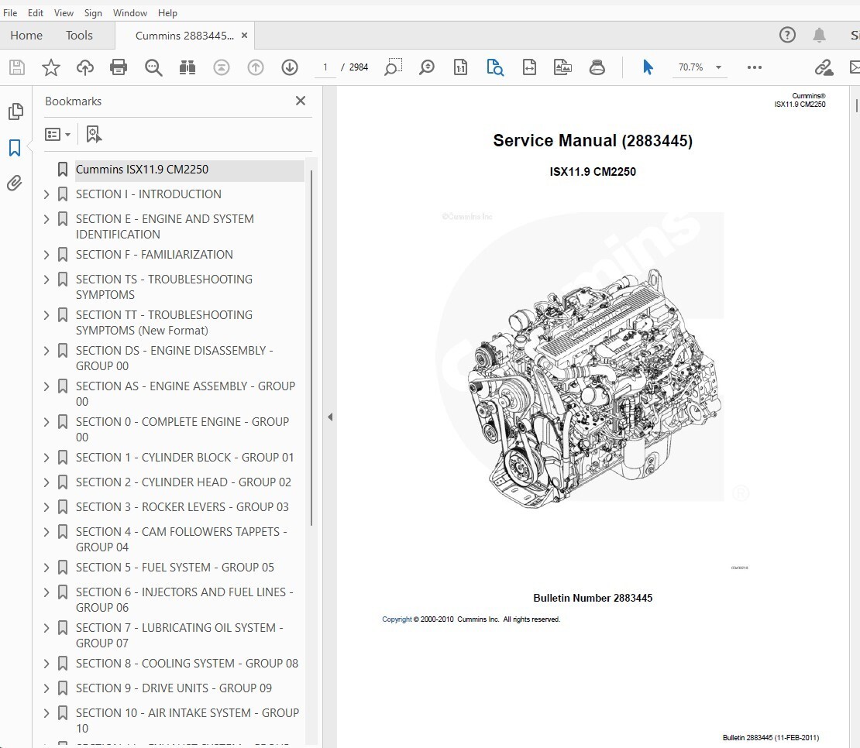The height and width of the screenshot is (748, 860).
Task: Open the View menu
Action: [x=64, y=12]
